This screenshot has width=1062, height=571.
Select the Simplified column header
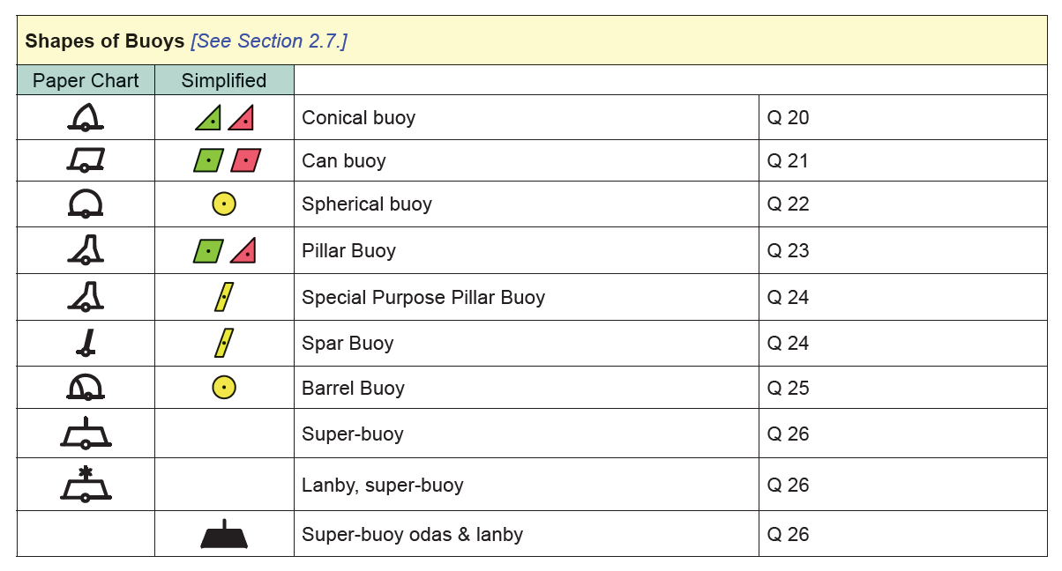pos(224,80)
